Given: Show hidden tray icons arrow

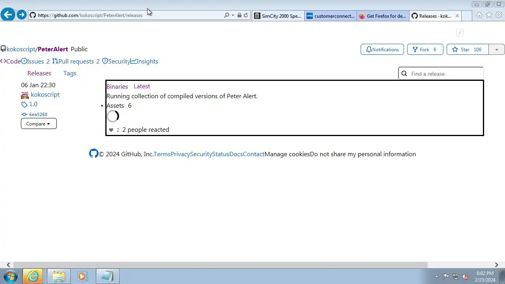Looking at the screenshot, I should pos(436,277).
